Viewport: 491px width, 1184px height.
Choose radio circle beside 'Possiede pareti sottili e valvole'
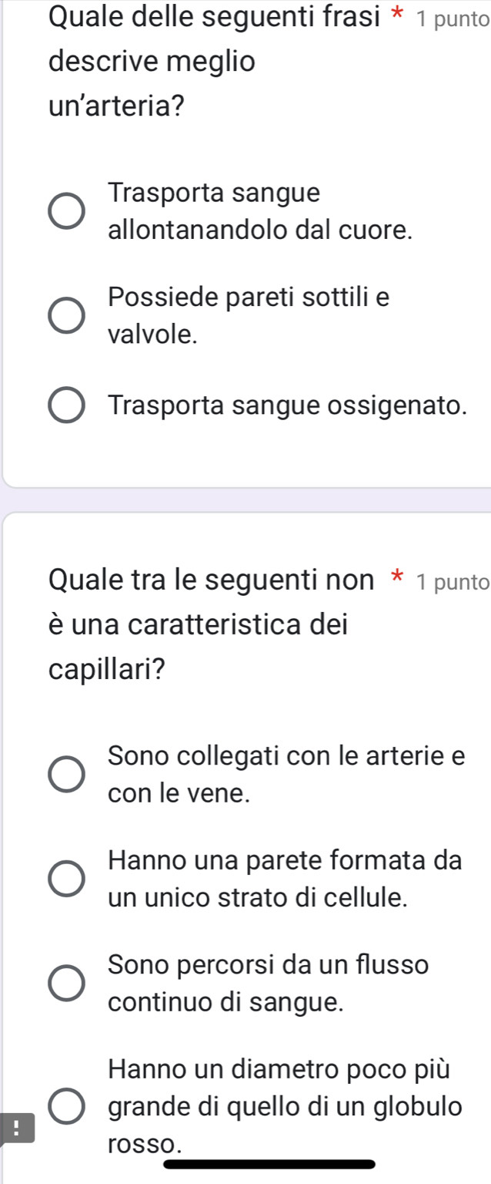(67, 316)
